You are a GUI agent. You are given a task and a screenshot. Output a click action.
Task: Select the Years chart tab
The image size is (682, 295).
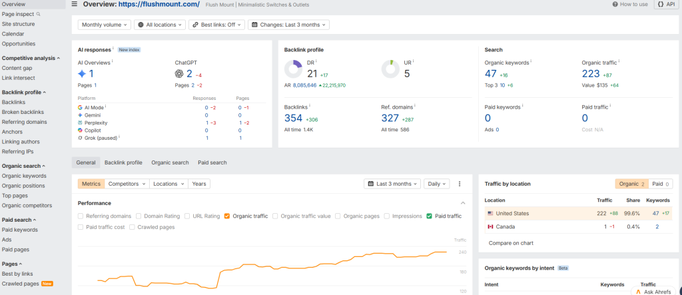point(199,184)
